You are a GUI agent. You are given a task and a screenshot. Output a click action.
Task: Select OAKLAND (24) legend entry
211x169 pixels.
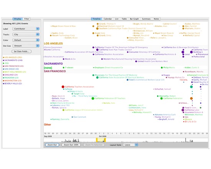pos(10,75)
